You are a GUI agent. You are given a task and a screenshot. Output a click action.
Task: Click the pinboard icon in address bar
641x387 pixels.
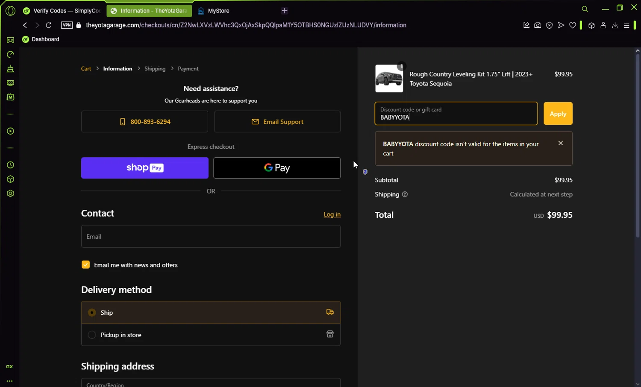[x=526, y=25]
